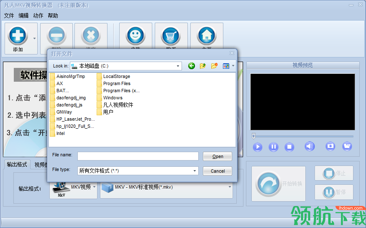Image resolution: width=366 pixels, height=228 pixels.
Task: Click the view mode grid icon
Action: 226,66
